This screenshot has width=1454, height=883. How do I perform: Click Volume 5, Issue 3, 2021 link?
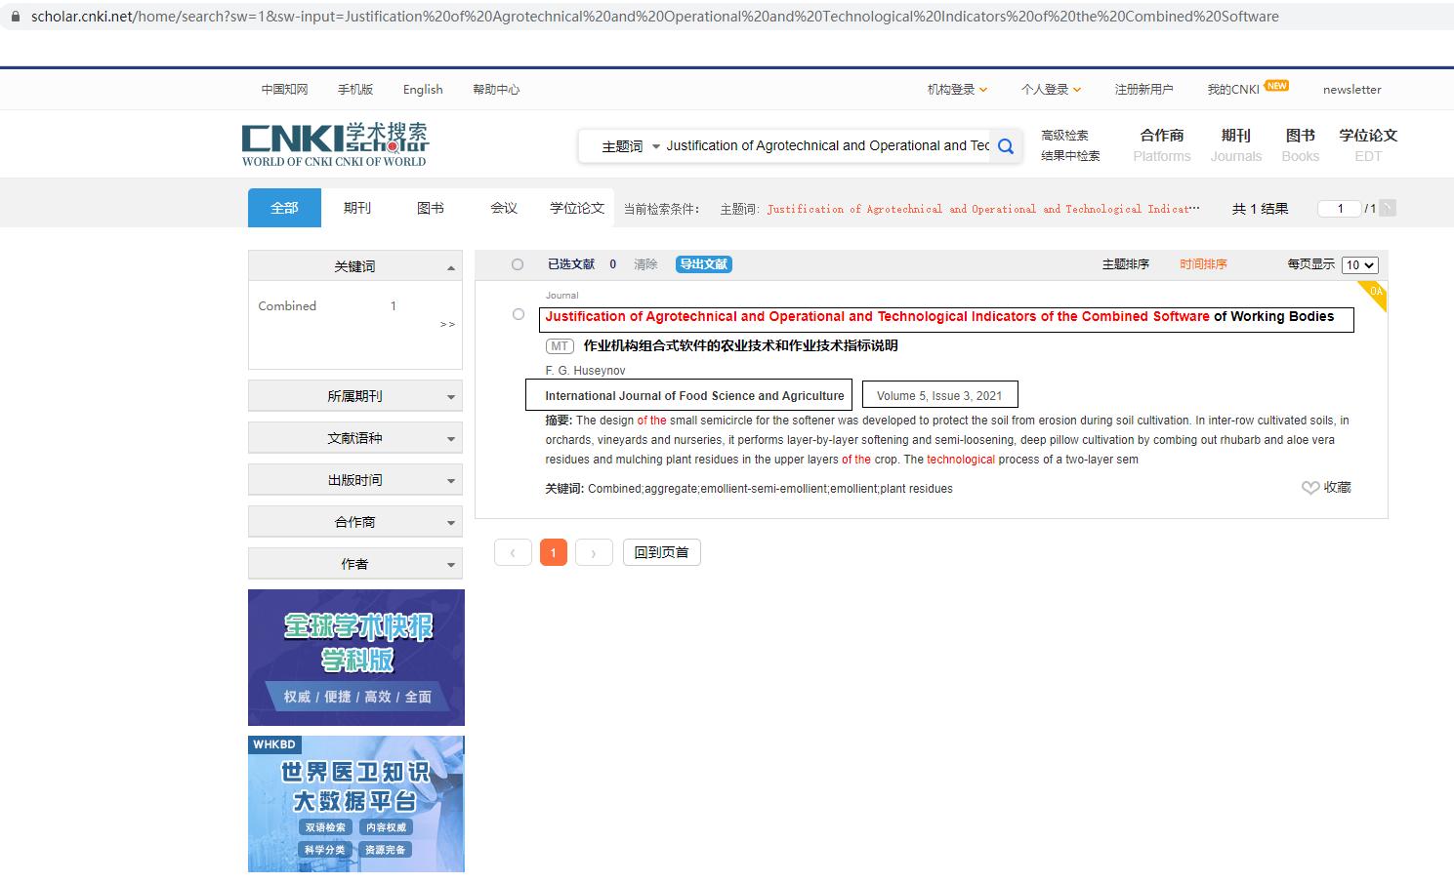[939, 396]
